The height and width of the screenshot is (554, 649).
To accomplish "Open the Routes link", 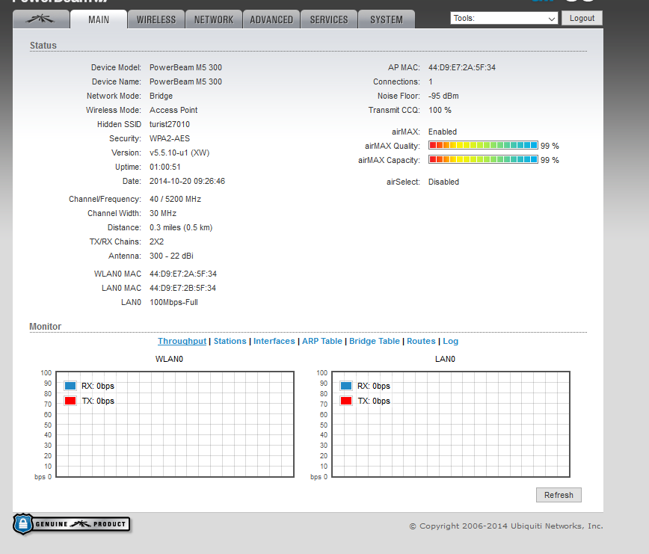I will (x=421, y=341).
